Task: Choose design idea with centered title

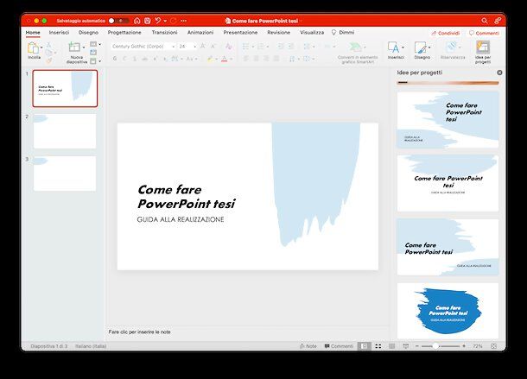Action: point(448,183)
